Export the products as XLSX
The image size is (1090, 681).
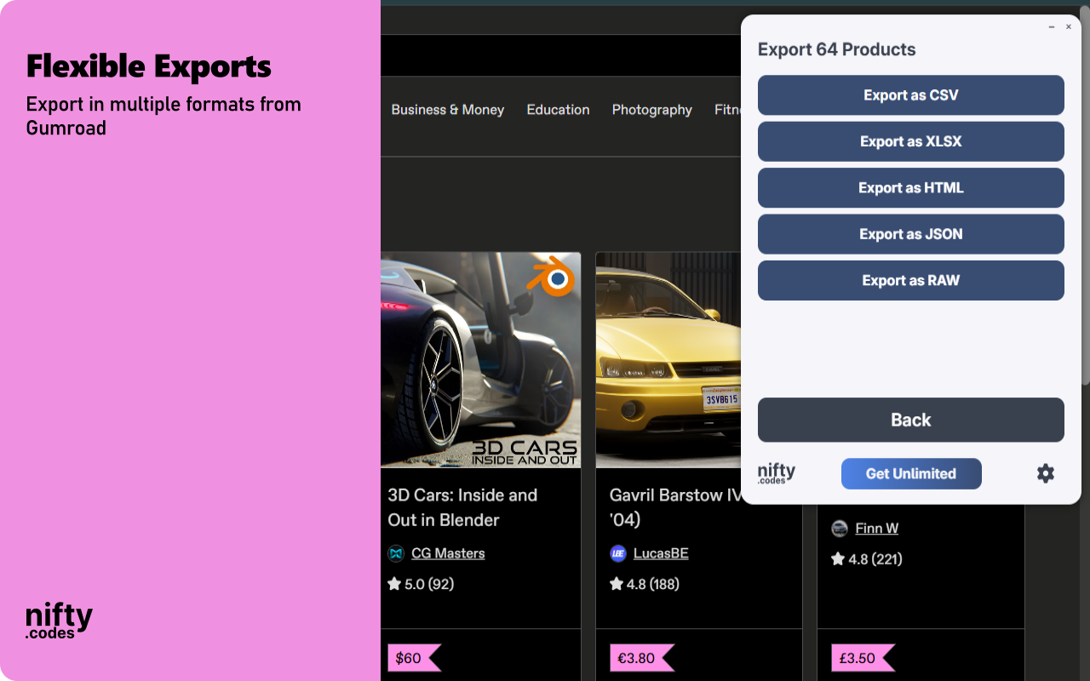(910, 141)
